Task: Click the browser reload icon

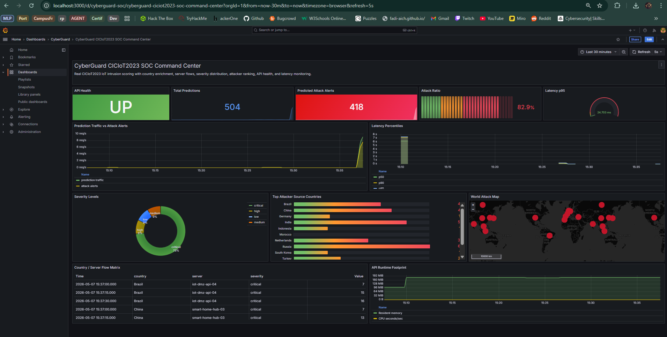Action: pyautogui.click(x=31, y=6)
